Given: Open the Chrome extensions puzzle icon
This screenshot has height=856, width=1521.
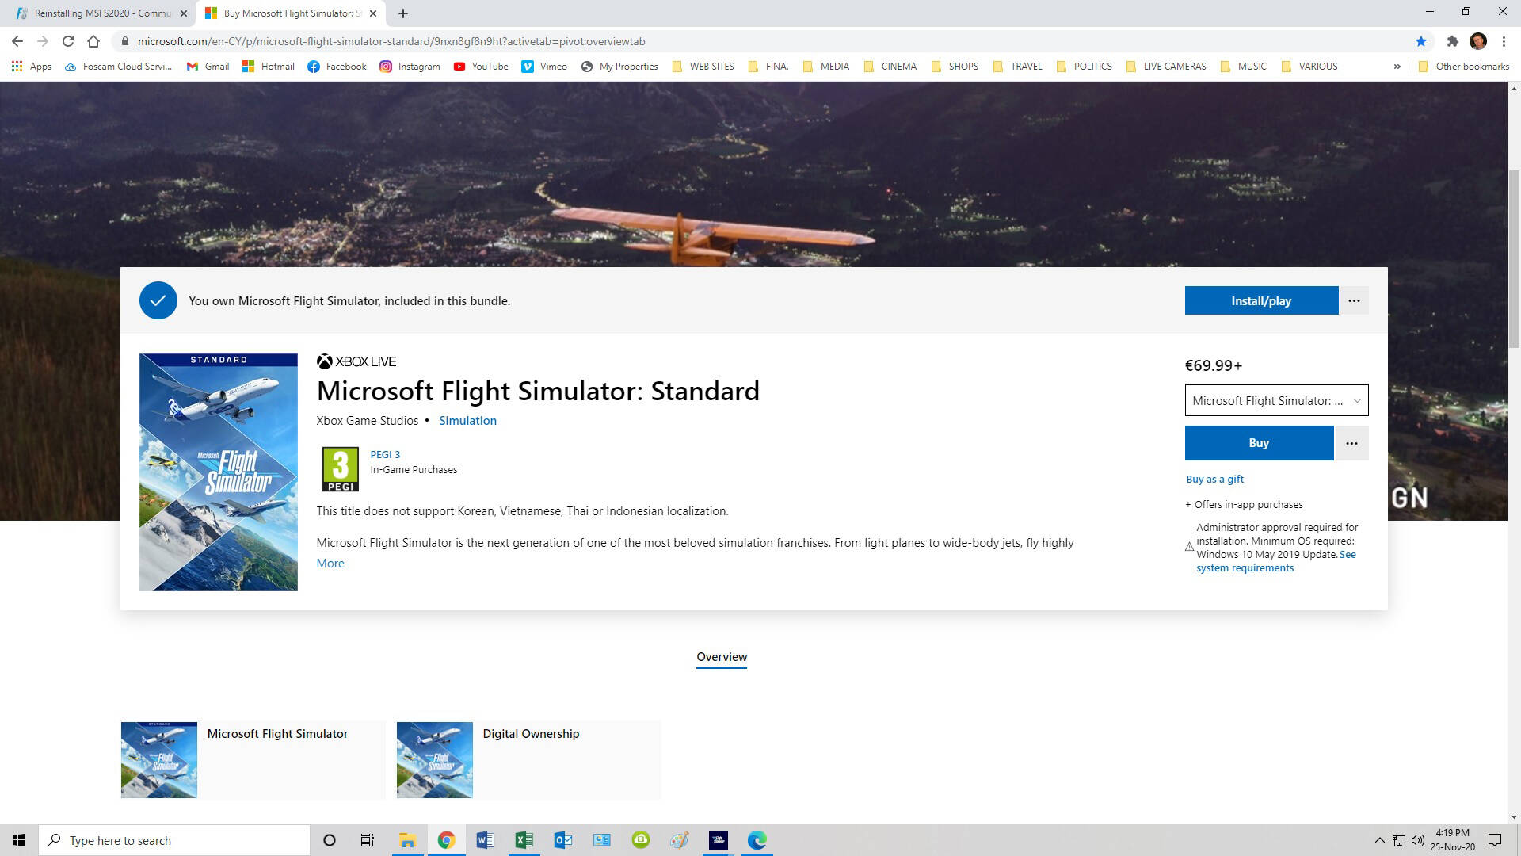Looking at the screenshot, I should [x=1452, y=41].
